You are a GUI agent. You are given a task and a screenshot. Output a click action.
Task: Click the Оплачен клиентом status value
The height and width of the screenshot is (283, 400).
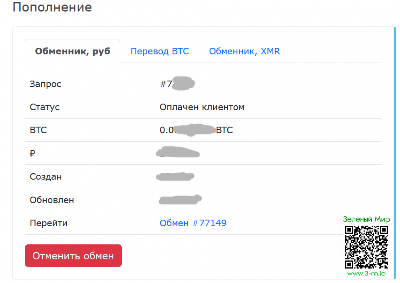tap(202, 107)
